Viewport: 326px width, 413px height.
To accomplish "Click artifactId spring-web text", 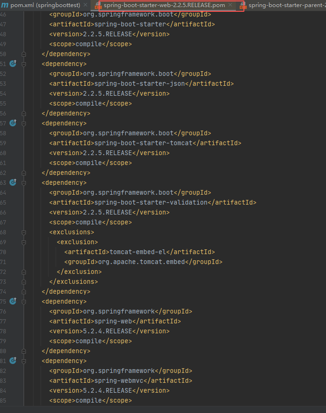I will [x=113, y=321].
